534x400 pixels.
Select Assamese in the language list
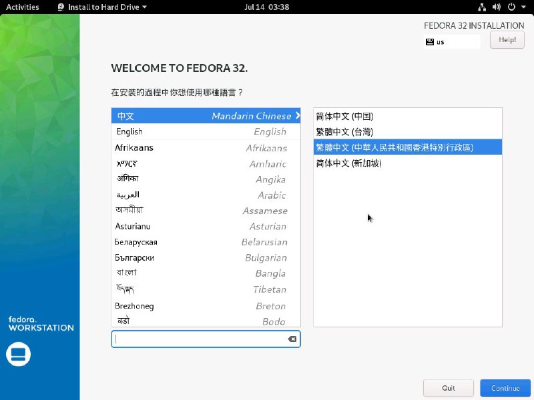point(206,211)
